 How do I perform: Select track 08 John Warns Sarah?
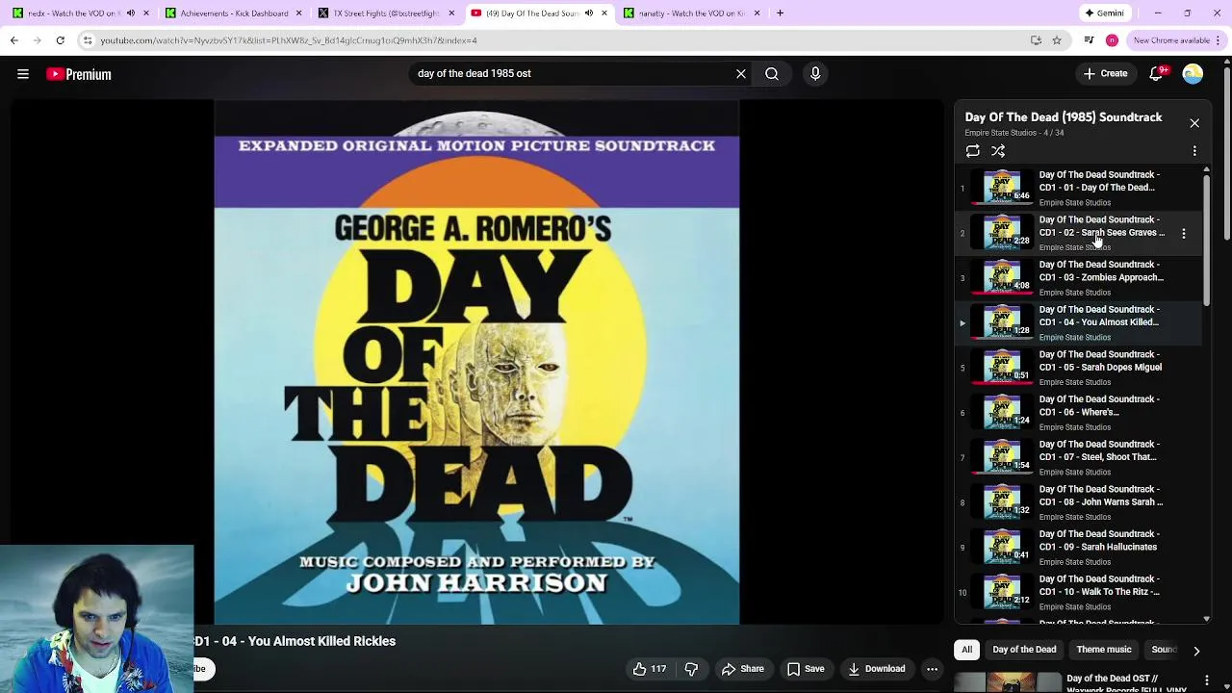(x=1078, y=502)
